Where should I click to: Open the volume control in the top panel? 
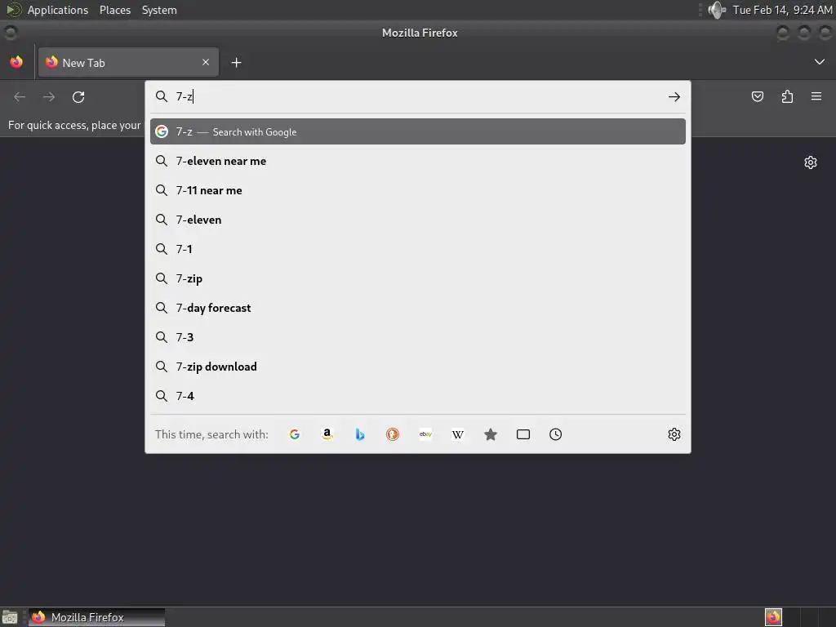click(x=717, y=10)
